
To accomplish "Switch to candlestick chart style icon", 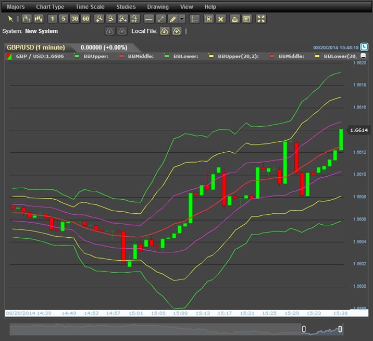I will (x=39, y=19).
